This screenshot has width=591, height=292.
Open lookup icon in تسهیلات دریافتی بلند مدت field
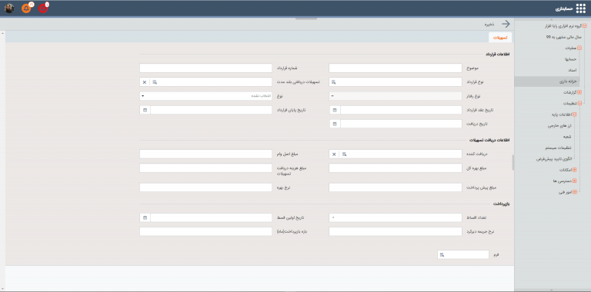pyautogui.click(x=155, y=82)
